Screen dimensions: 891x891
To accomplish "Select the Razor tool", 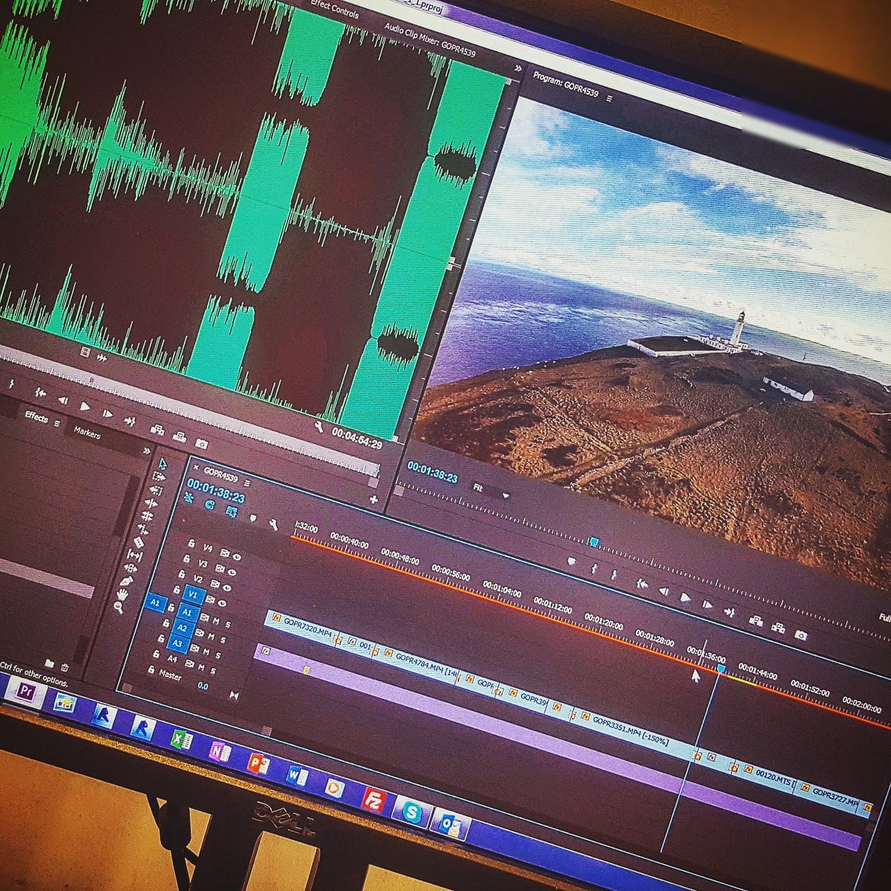I will point(139,542).
